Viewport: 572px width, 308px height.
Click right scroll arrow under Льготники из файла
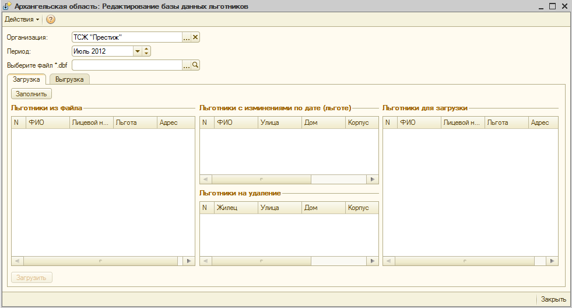pos(189,261)
